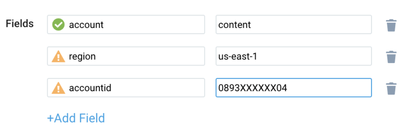Screen dimensions: 412x139
Task: Add a new field via +Add Field
Action: 76,118
